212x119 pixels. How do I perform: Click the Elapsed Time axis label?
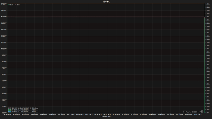click(x=106, y=117)
